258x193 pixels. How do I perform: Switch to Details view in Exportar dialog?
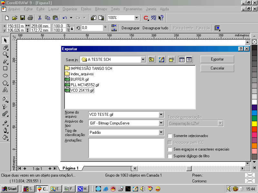(x=189, y=60)
